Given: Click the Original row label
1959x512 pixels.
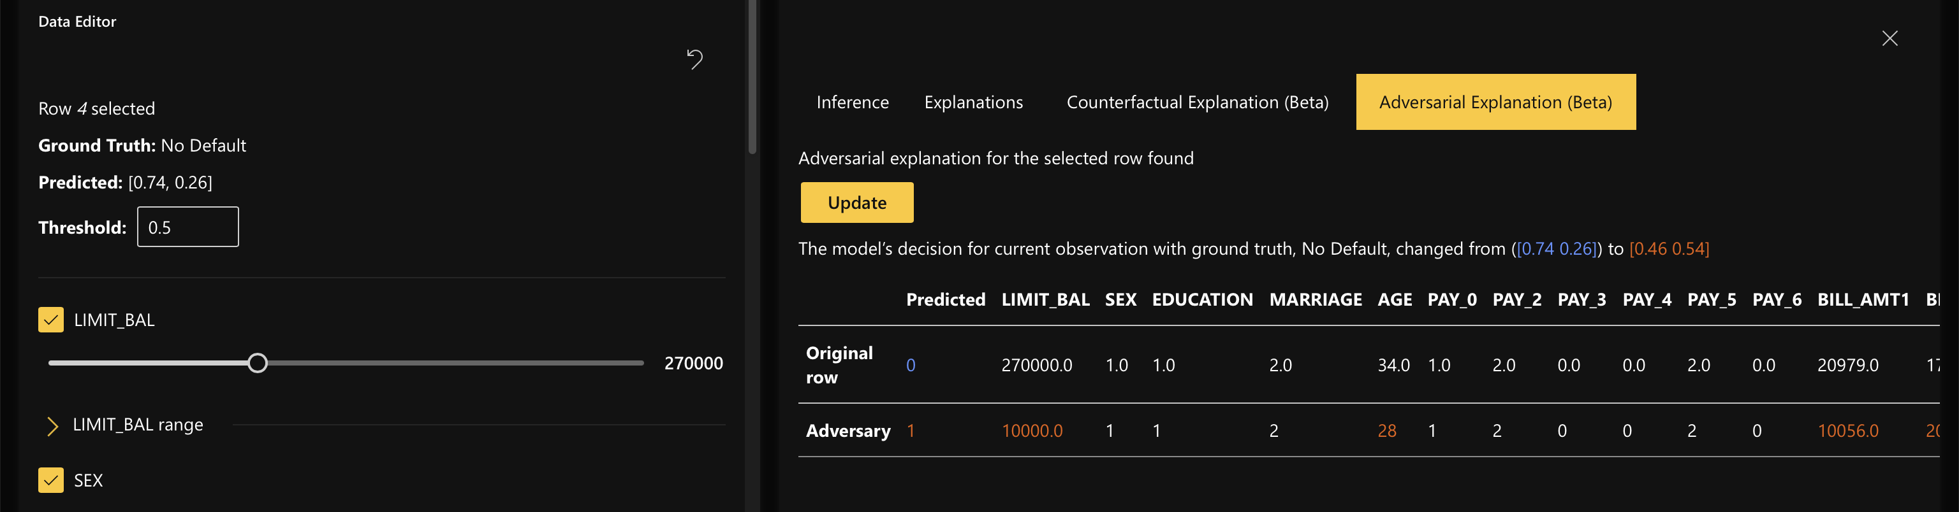Looking at the screenshot, I should (839, 365).
